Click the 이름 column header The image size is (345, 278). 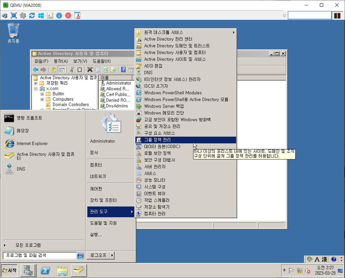(x=116, y=78)
